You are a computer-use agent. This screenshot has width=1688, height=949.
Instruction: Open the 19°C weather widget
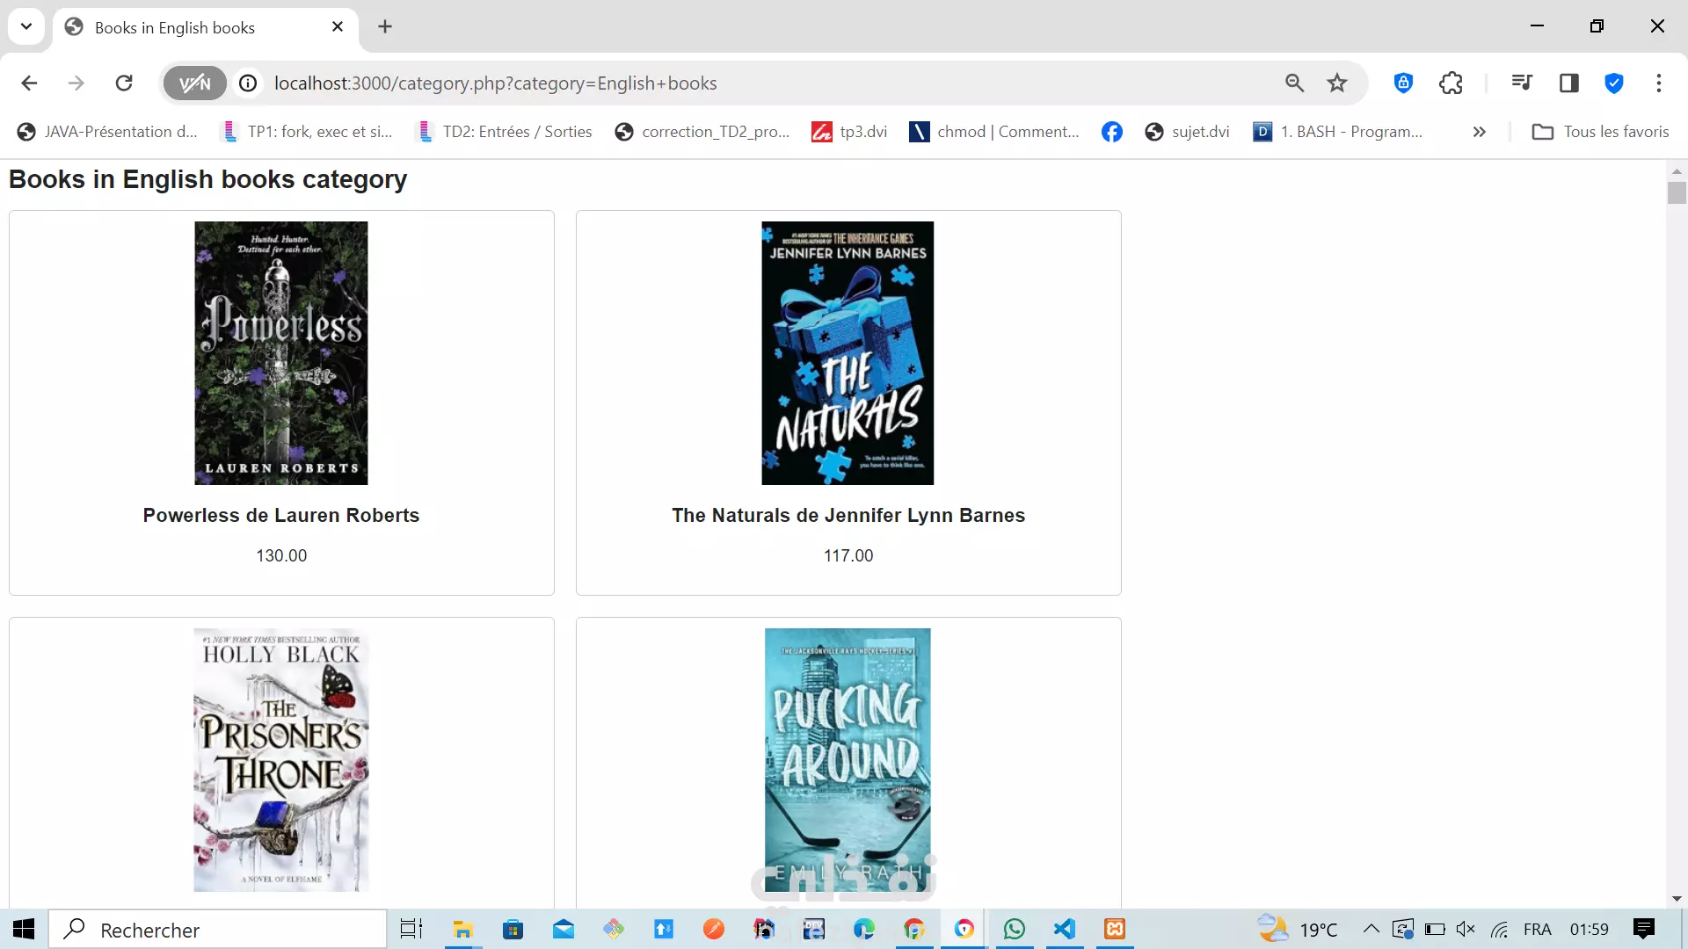click(1298, 930)
